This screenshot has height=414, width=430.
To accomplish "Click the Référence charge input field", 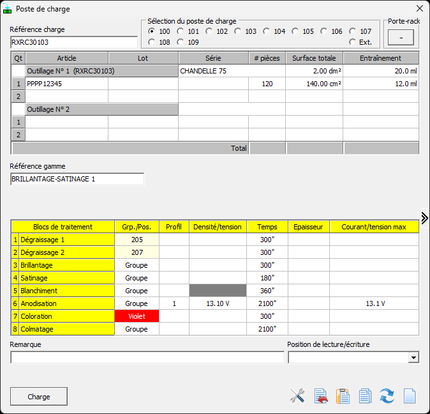I will [73, 42].
